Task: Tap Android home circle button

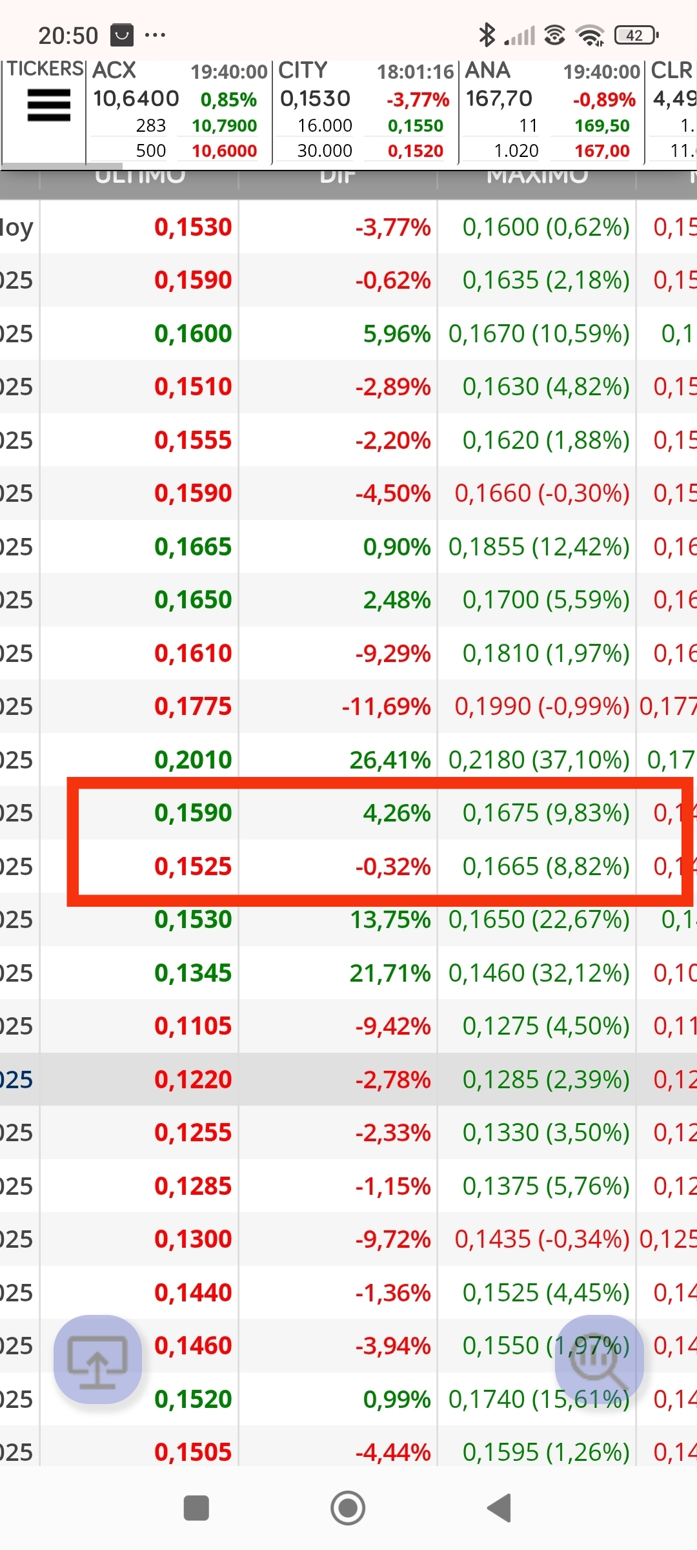Action: point(348,1508)
